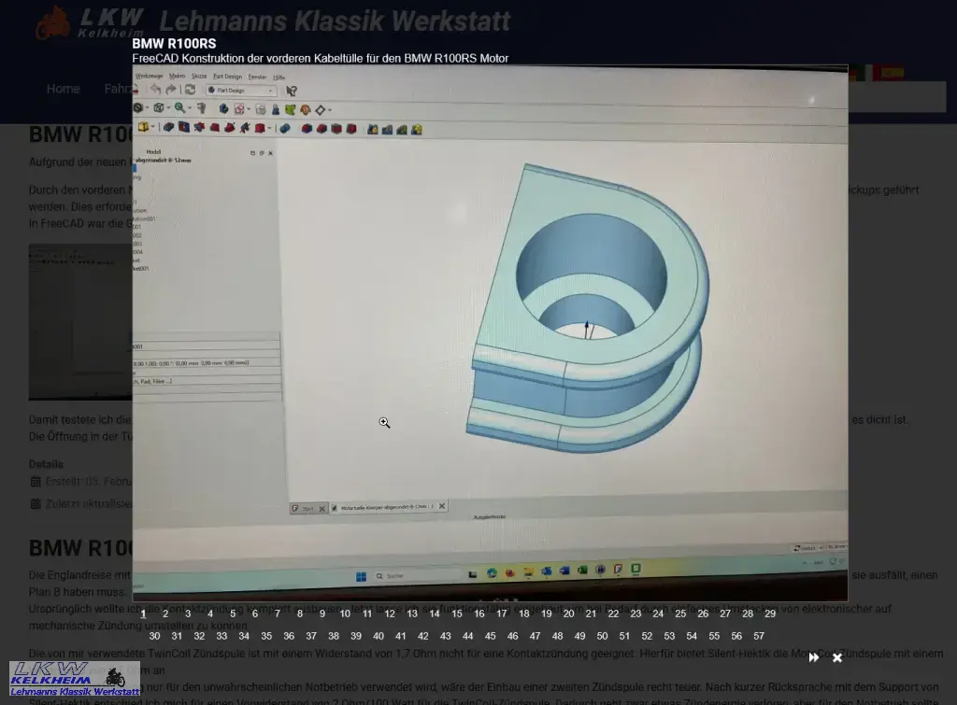Select gallery image number 7
The image size is (957, 705).
click(278, 613)
